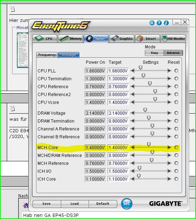Viewport: 196px width, 219px height.
Task: Decrease MCH Core voltage with left arrow
Action: coord(132,147)
